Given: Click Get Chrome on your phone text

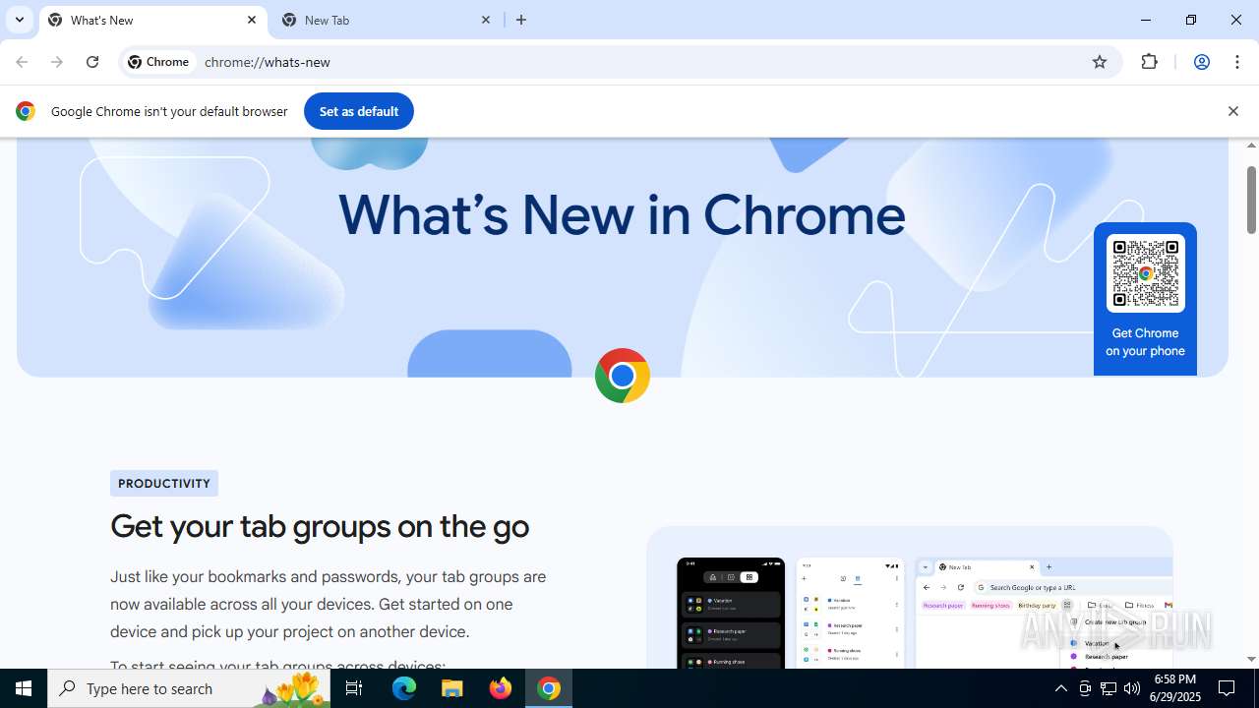Looking at the screenshot, I should pos(1145,342).
